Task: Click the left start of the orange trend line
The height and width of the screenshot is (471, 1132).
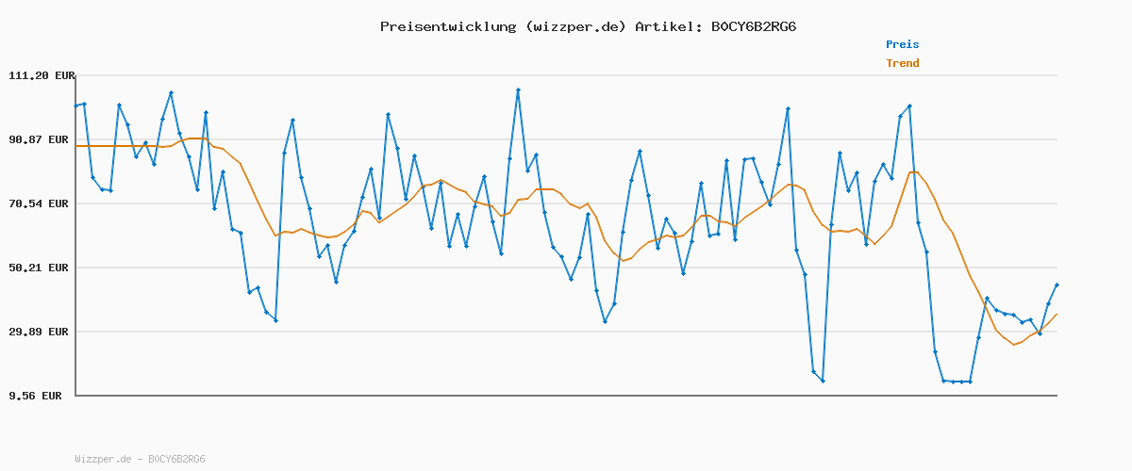Action: tap(76, 146)
